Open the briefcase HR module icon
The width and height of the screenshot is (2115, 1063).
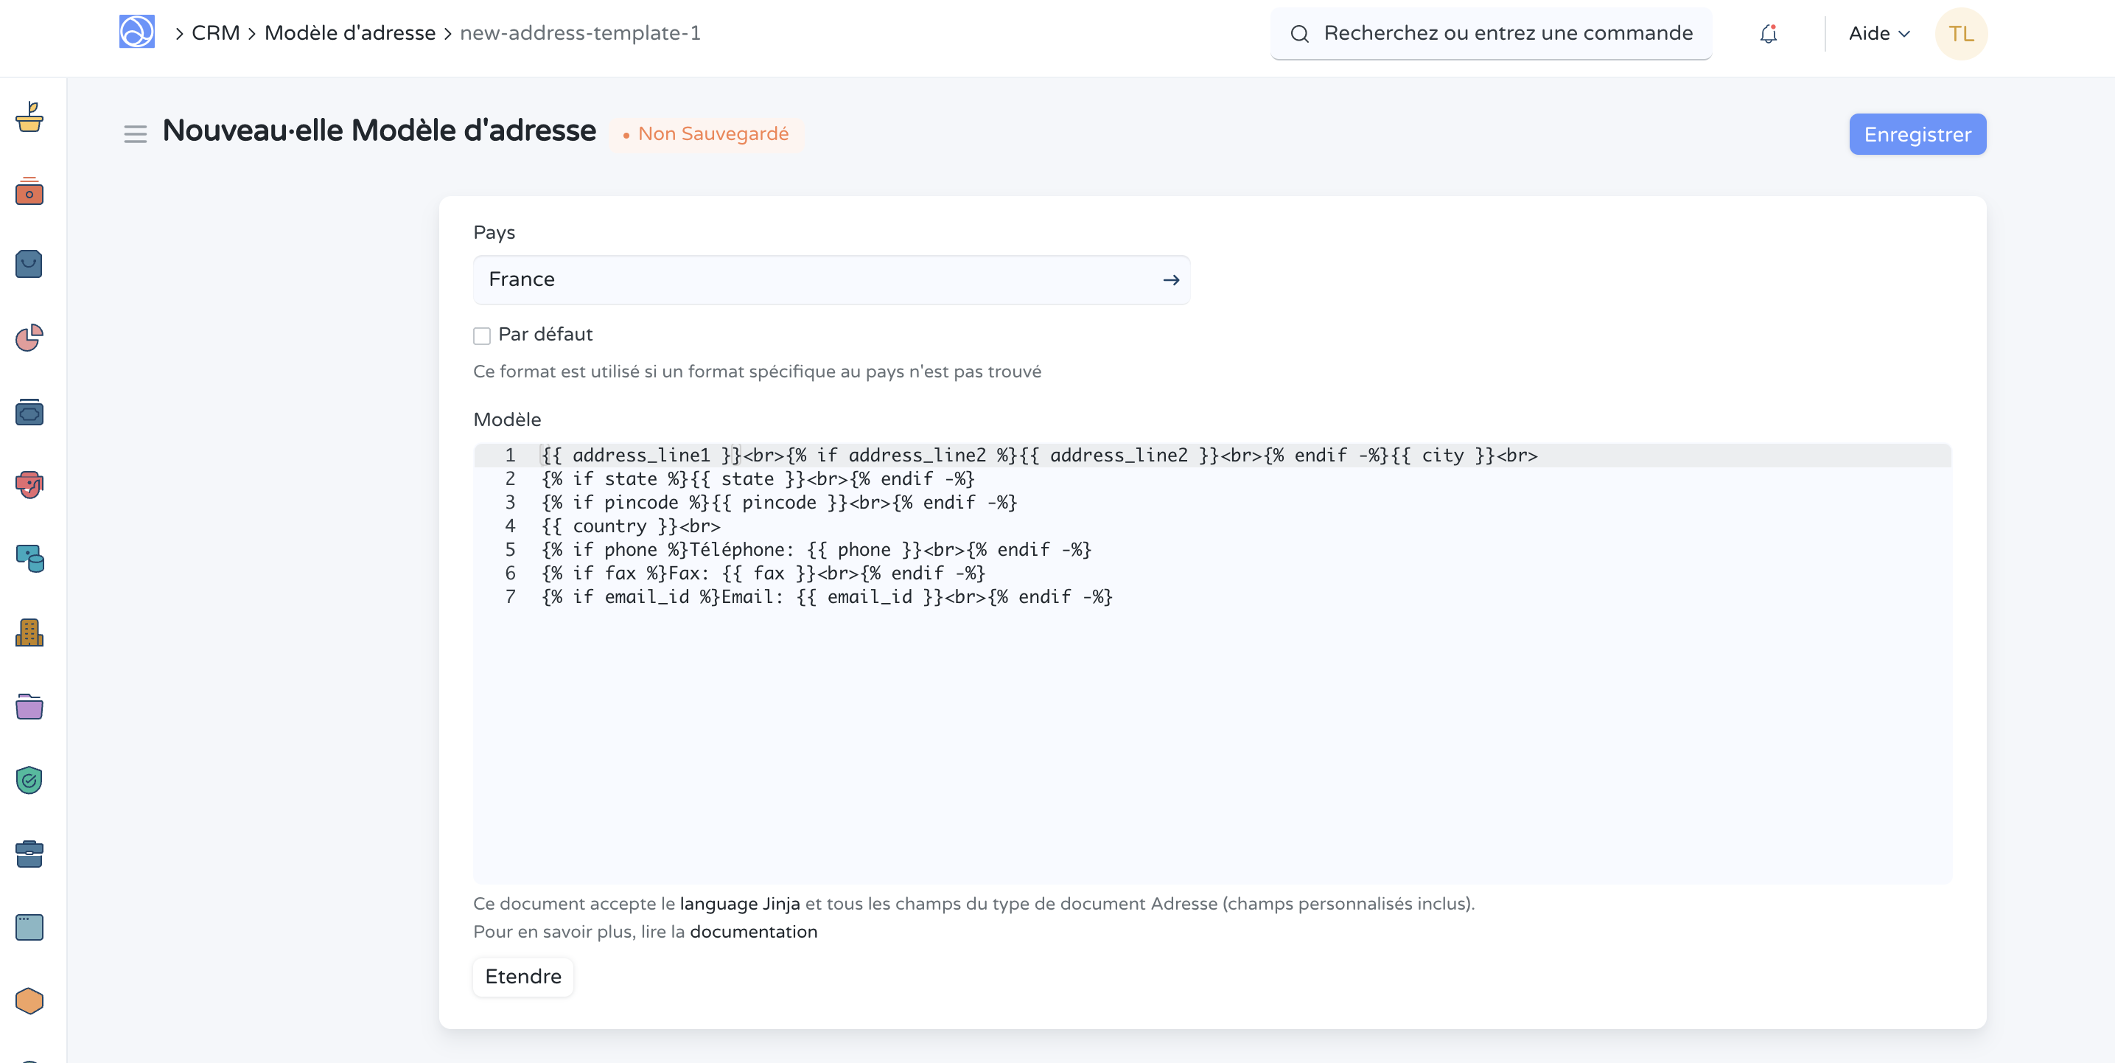point(29,854)
